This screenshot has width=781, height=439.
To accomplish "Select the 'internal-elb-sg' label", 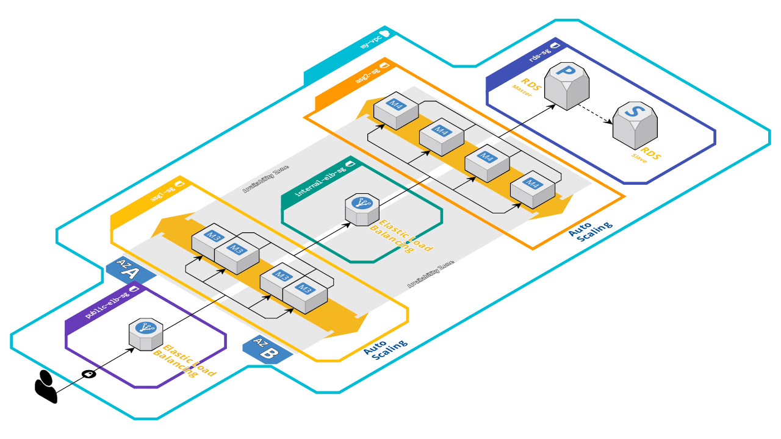I will tap(320, 181).
